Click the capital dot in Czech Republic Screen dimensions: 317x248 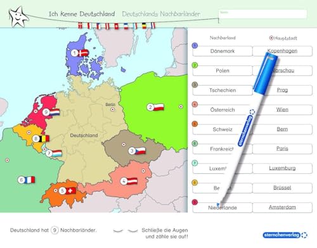tap(124, 145)
